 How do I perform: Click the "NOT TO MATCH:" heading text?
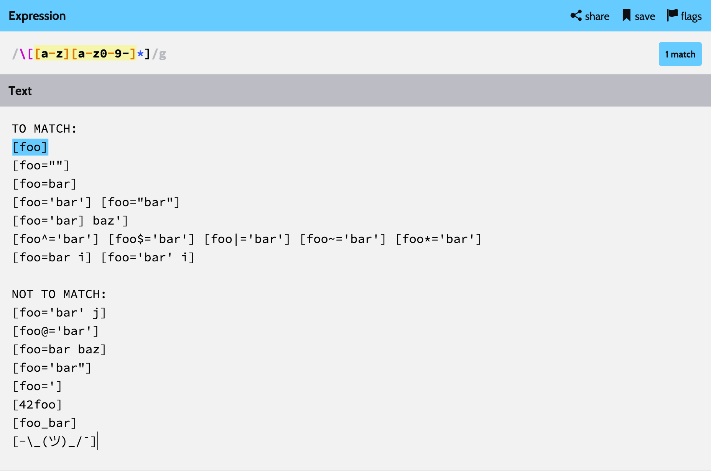(x=59, y=294)
